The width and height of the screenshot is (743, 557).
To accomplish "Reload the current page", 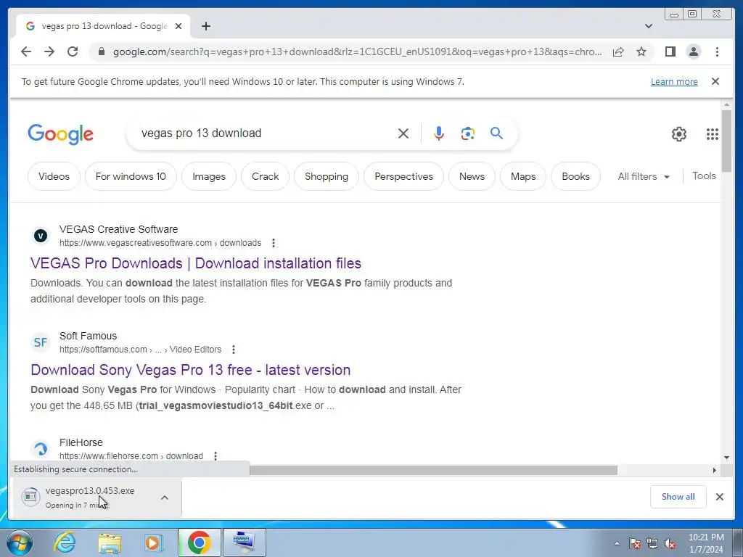I will (x=73, y=51).
